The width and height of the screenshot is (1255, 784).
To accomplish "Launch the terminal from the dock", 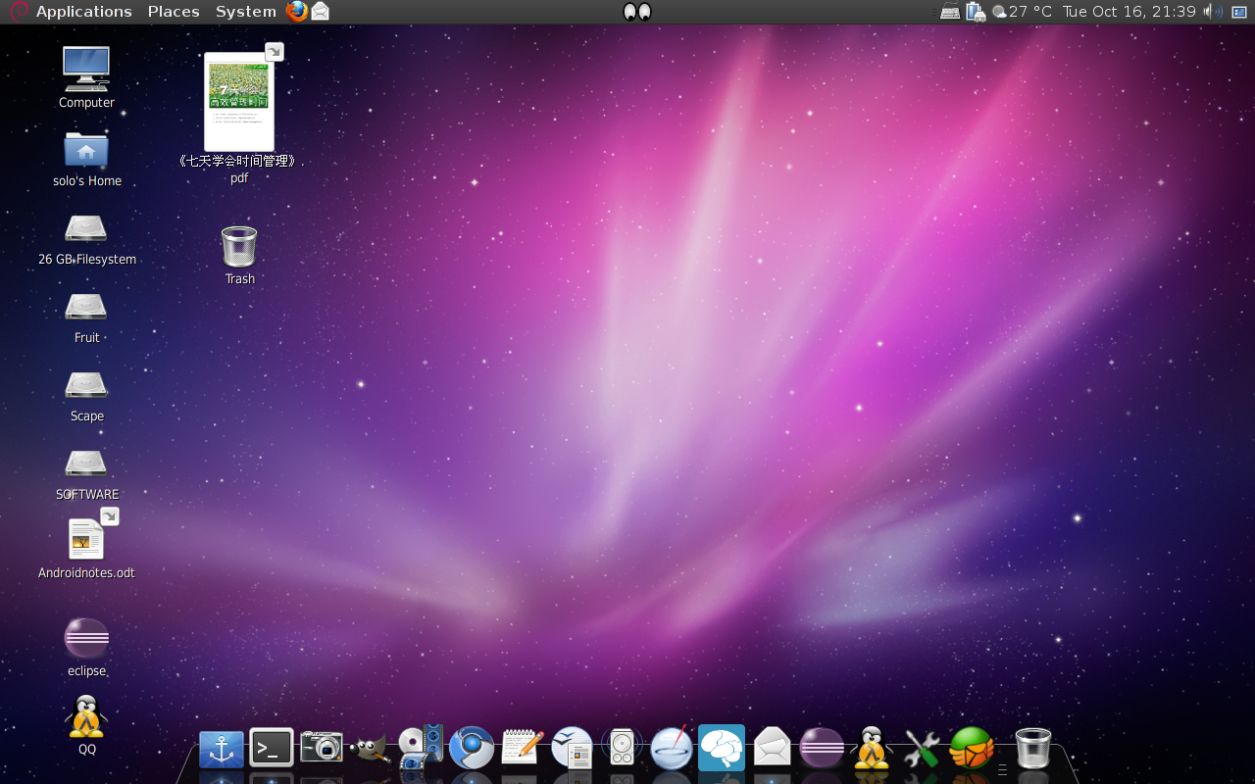I will [x=272, y=748].
